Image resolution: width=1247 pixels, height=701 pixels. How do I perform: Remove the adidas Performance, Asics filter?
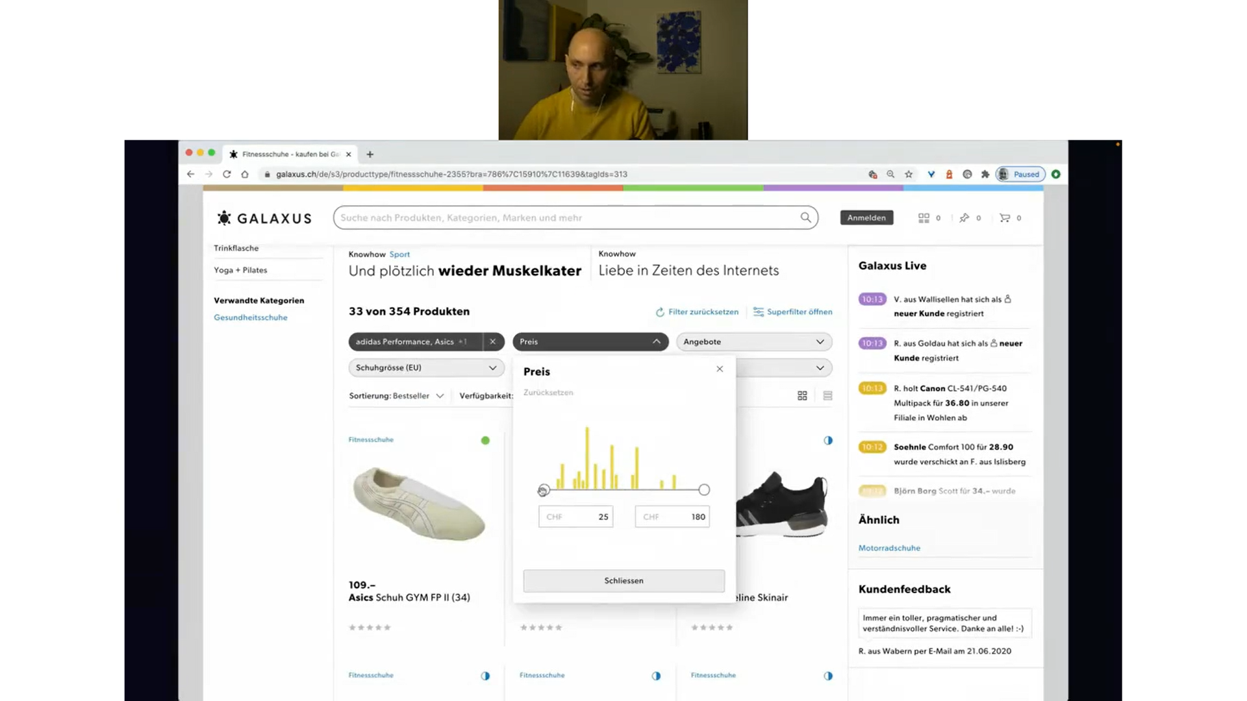click(492, 341)
